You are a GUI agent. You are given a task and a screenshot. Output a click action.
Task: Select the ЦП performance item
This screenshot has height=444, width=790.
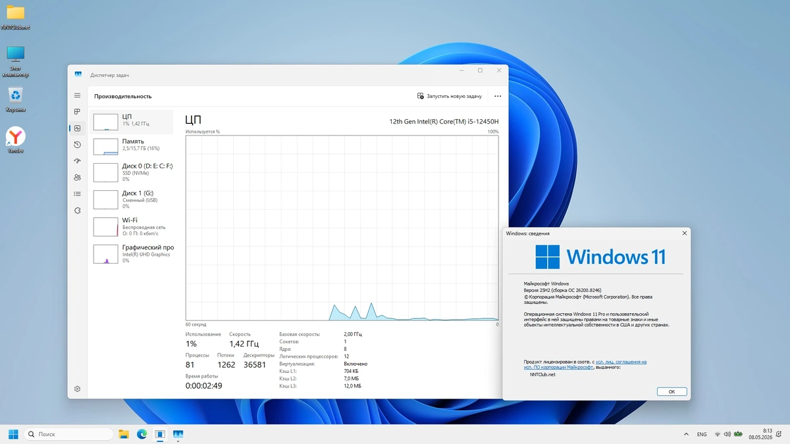[132, 122]
